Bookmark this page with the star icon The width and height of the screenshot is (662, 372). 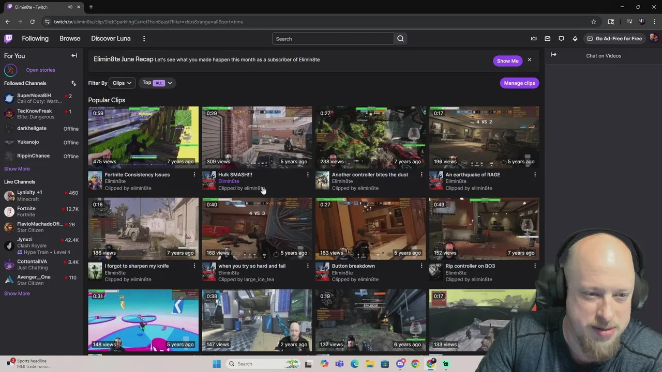tap(594, 22)
